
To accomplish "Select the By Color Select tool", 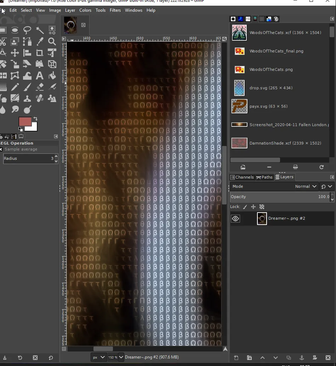I will coord(52,30).
